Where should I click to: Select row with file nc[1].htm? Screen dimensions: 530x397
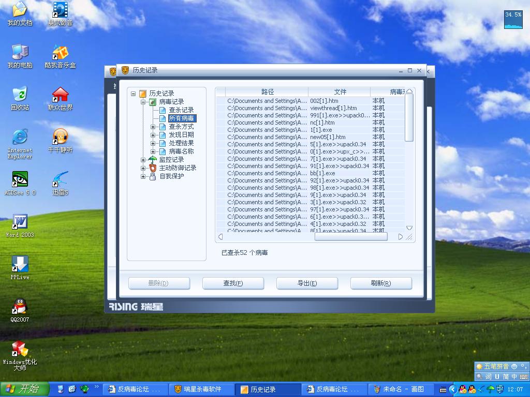[x=311, y=123]
